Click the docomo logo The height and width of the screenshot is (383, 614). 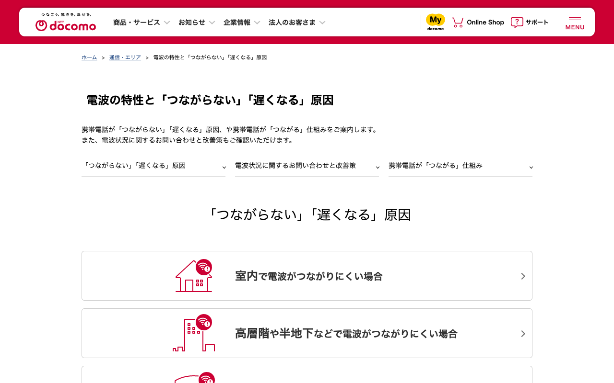(x=66, y=25)
